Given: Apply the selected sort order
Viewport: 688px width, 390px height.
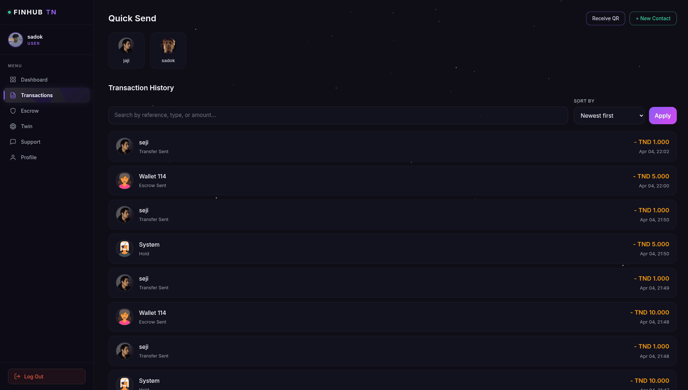Looking at the screenshot, I should 662,116.
